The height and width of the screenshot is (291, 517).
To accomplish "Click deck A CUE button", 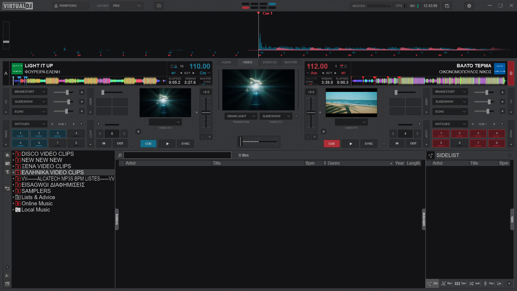I will click(148, 144).
